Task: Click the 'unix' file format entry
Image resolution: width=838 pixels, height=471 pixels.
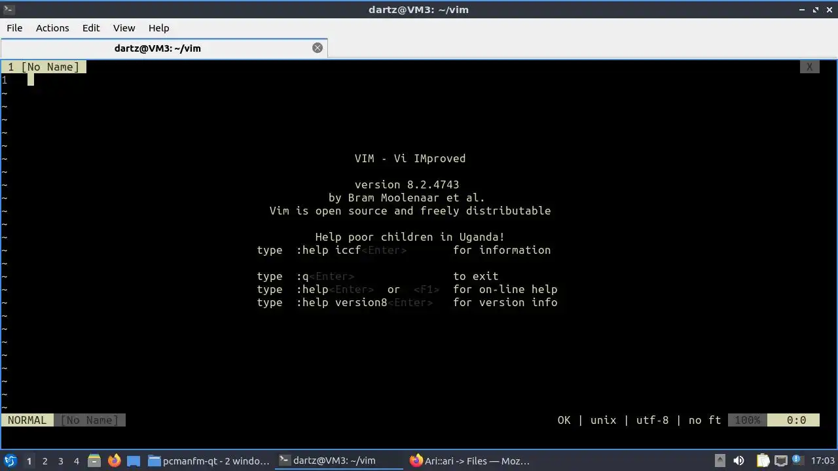Action: [603, 420]
